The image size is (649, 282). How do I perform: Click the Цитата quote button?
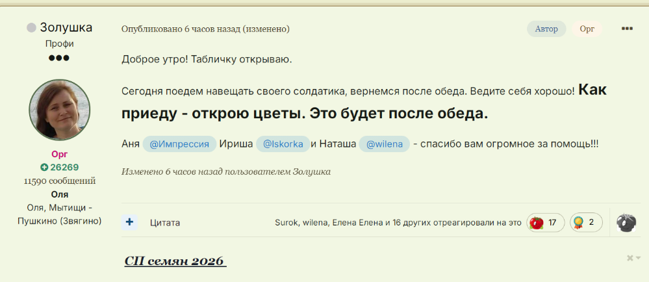165,223
